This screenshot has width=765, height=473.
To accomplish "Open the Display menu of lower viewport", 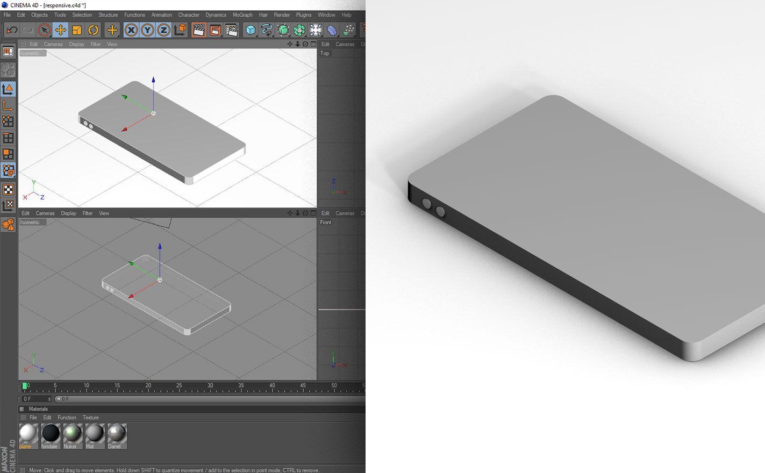I will pos(68,213).
